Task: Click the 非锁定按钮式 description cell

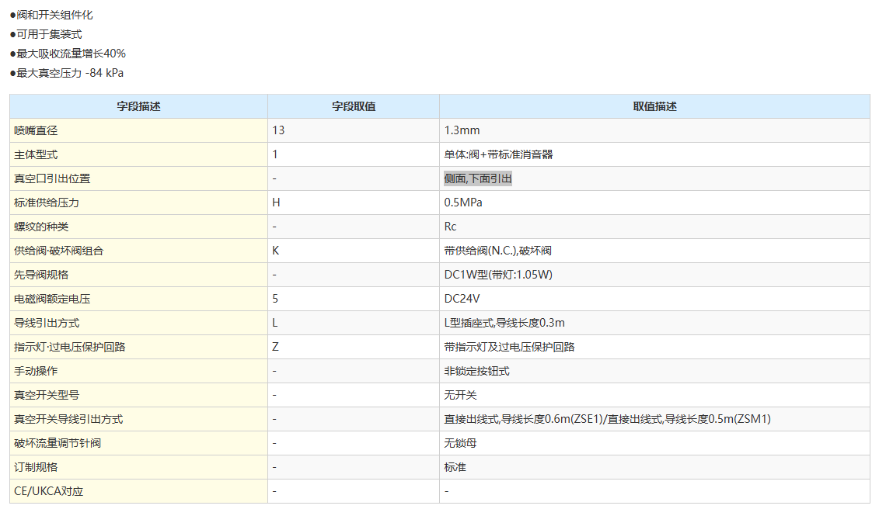Action: (x=476, y=371)
